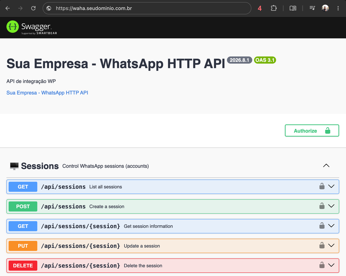Click the lock icon on Delete the session row
The height and width of the screenshot is (276, 346).
coord(322,265)
